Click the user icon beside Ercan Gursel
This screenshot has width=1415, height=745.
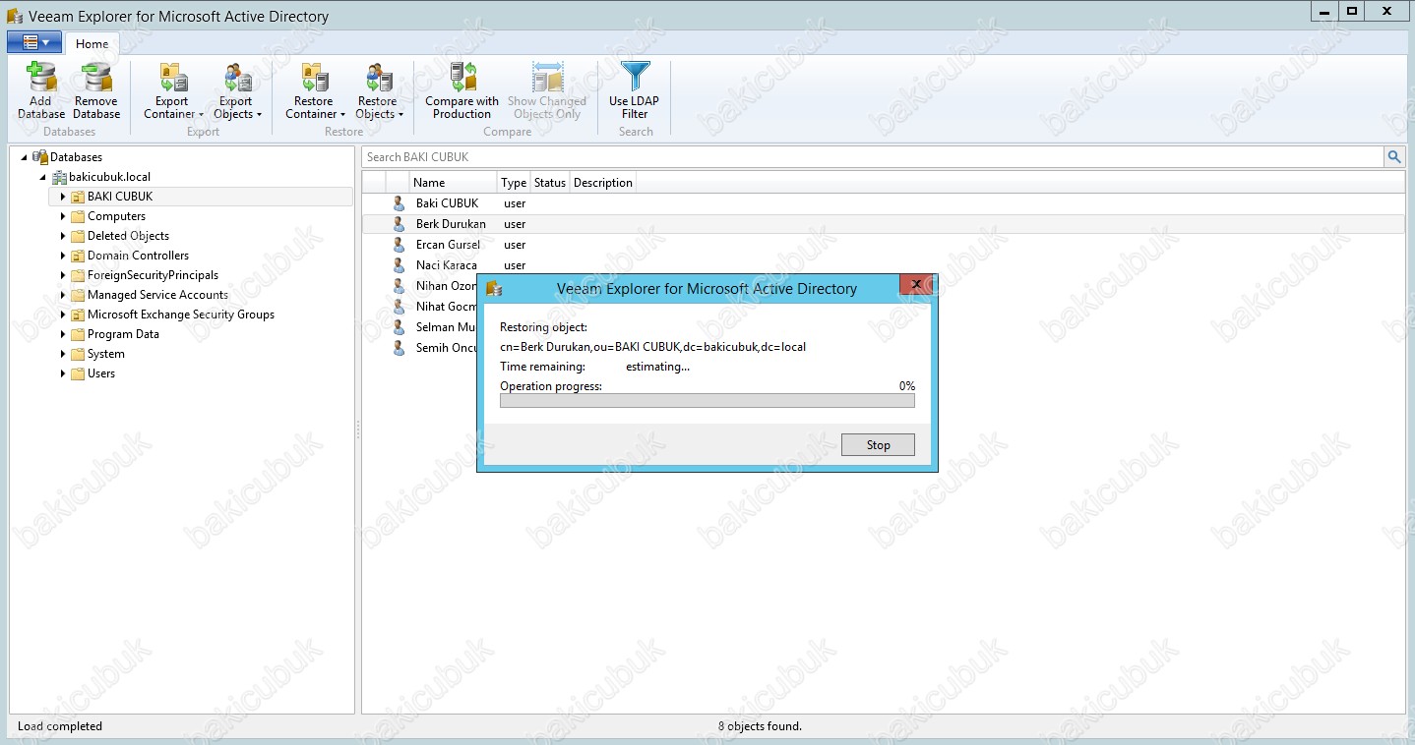tap(399, 245)
